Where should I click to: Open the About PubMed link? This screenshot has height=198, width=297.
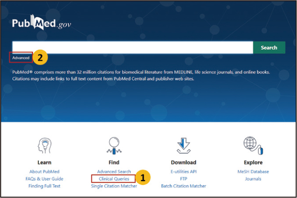[x=44, y=172]
